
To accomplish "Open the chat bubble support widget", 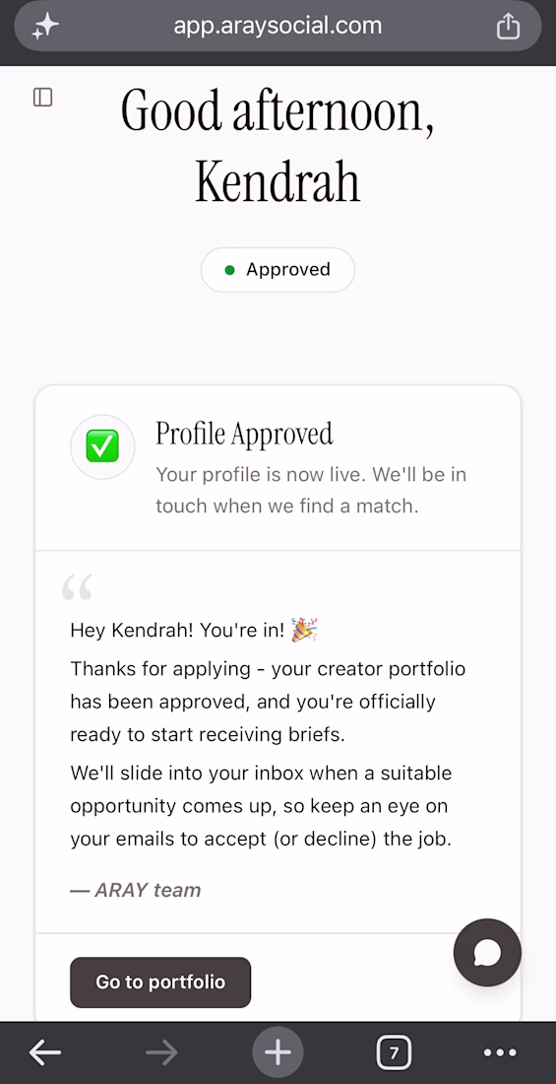I will click(x=487, y=953).
